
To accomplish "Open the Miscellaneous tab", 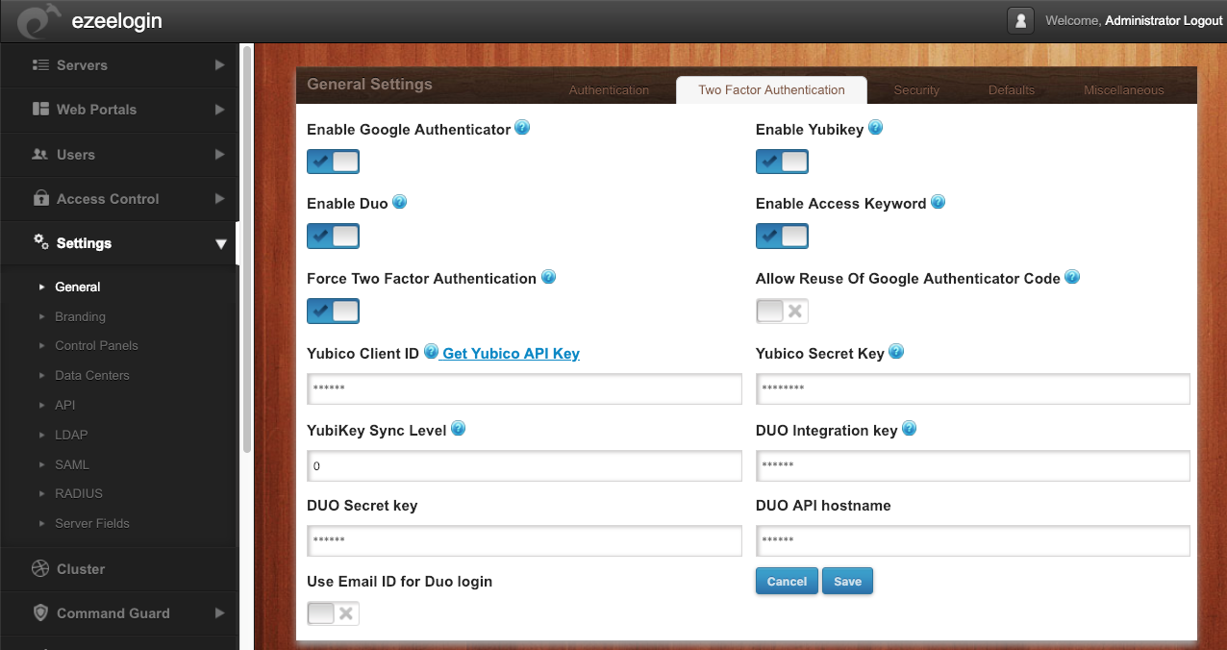I will click(x=1124, y=90).
